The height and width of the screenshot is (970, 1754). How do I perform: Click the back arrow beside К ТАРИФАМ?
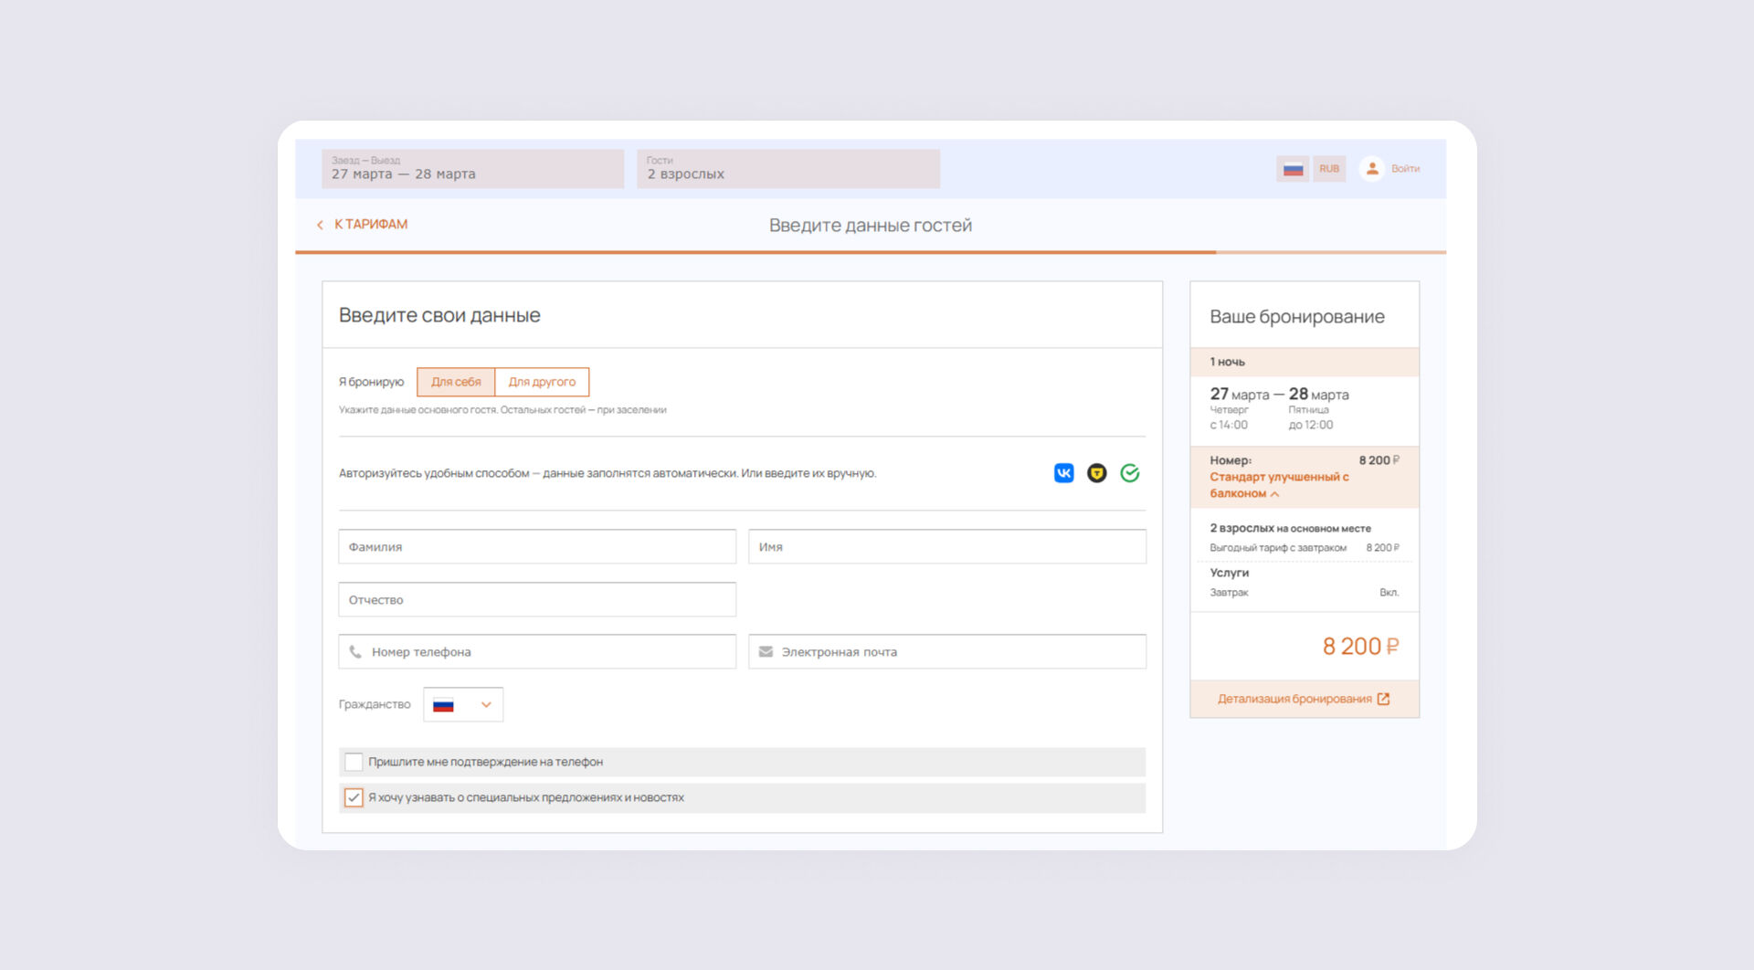320,225
